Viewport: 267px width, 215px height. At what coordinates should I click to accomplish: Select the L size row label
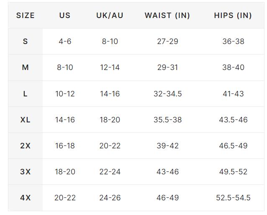pos(26,94)
